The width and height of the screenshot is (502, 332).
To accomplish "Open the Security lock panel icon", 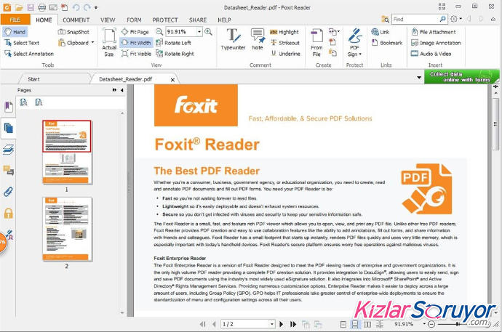I will click(8, 213).
